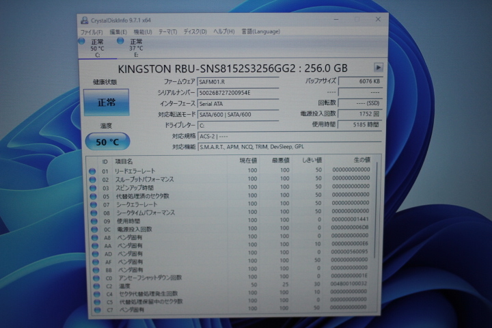Screen dimensions: 492x328
Task: Select the シークタイムパフォーマンス row text
Action: click(x=146, y=213)
